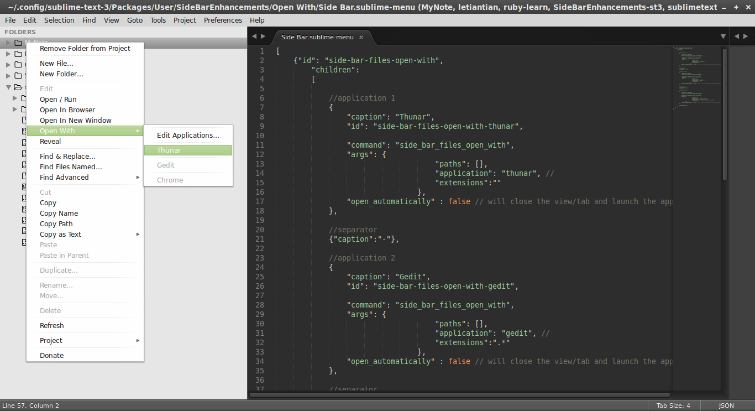This screenshot has width=755, height=411.
Task: Expand the Find Advanced submenu arrow
Action: (138, 178)
